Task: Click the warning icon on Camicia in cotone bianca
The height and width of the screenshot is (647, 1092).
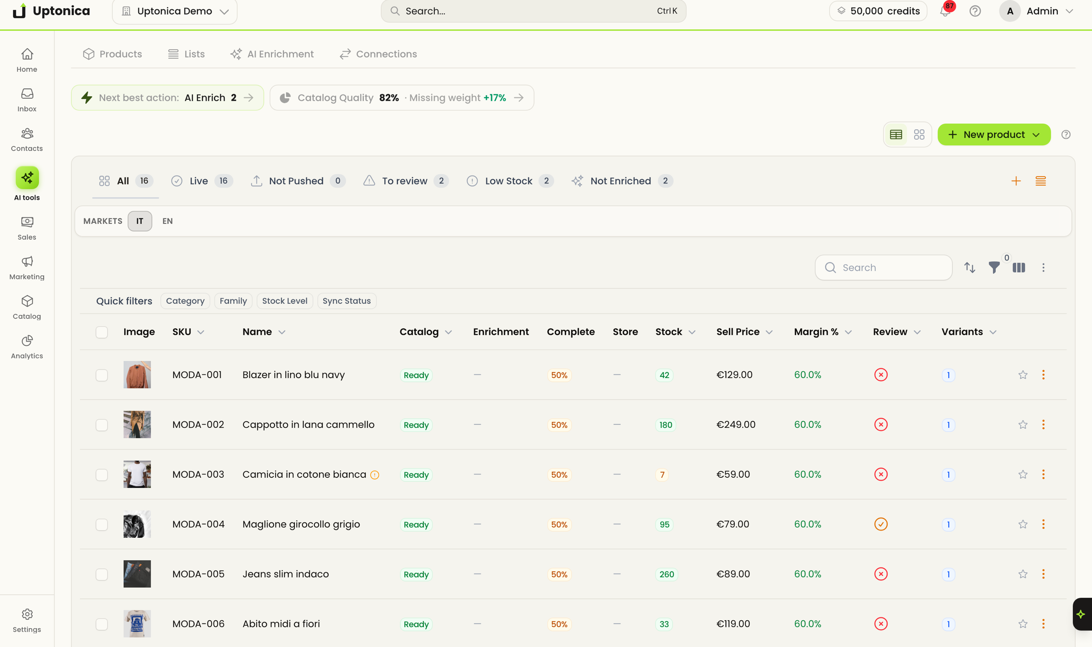Action: (x=374, y=475)
